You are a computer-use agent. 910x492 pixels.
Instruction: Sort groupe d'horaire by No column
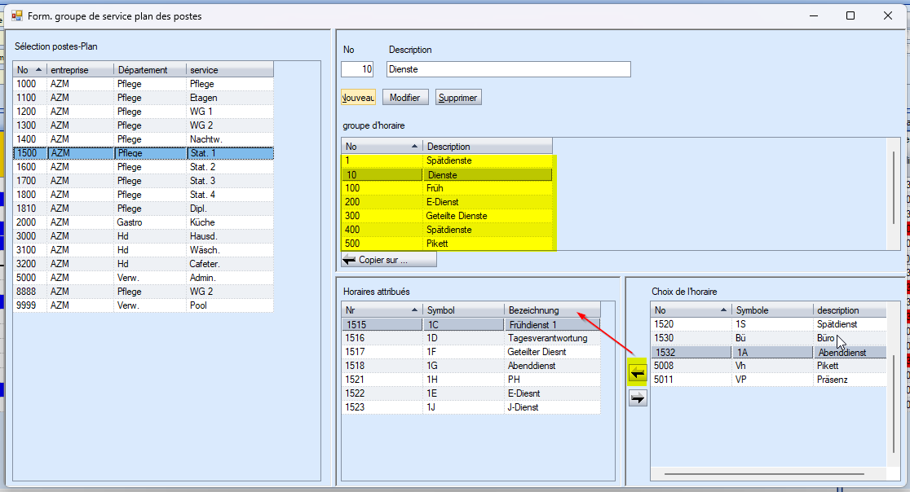tap(381, 147)
